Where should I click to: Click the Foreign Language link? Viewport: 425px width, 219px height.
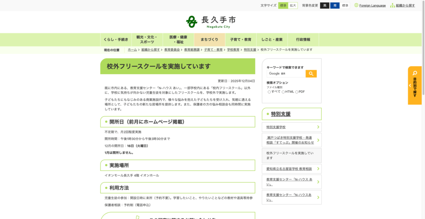(x=372, y=5)
